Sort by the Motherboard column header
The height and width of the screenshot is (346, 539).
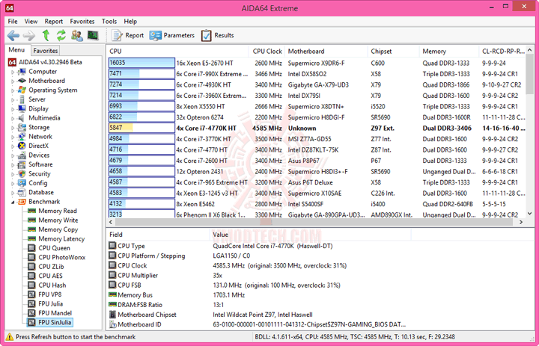coord(326,51)
